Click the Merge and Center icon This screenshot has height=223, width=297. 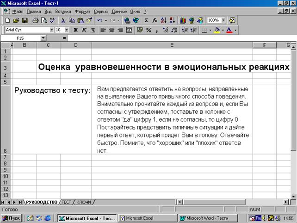pyautogui.click(x=129, y=30)
